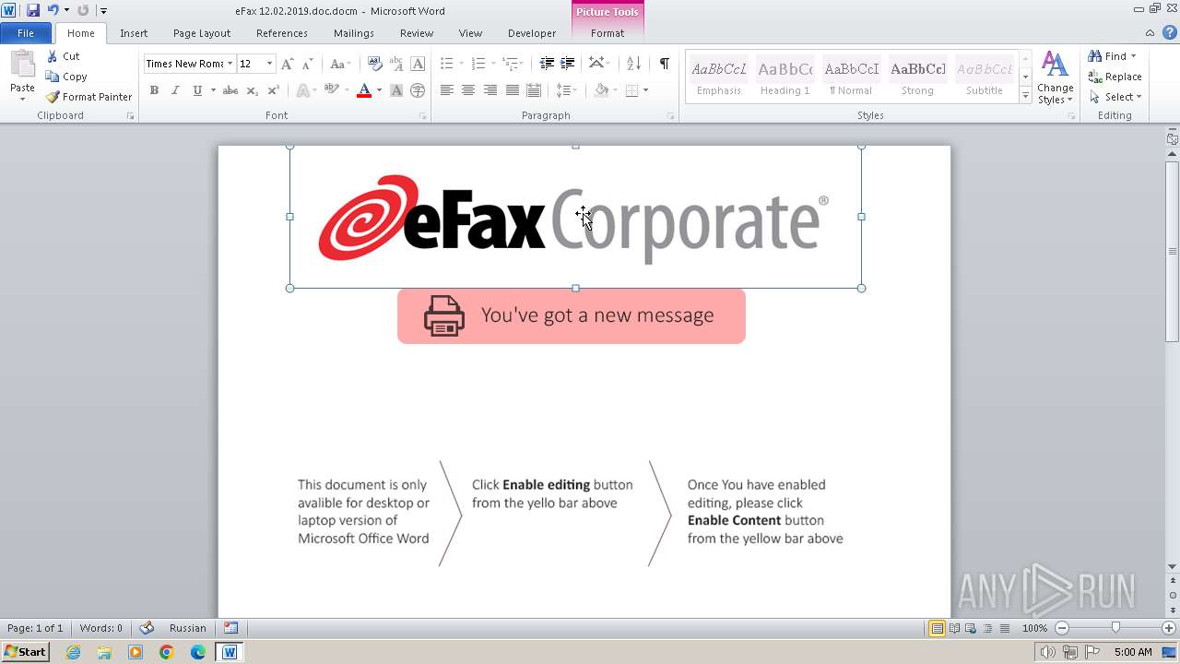Apply character shading to text
The image size is (1180, 664).
point(396,90)
